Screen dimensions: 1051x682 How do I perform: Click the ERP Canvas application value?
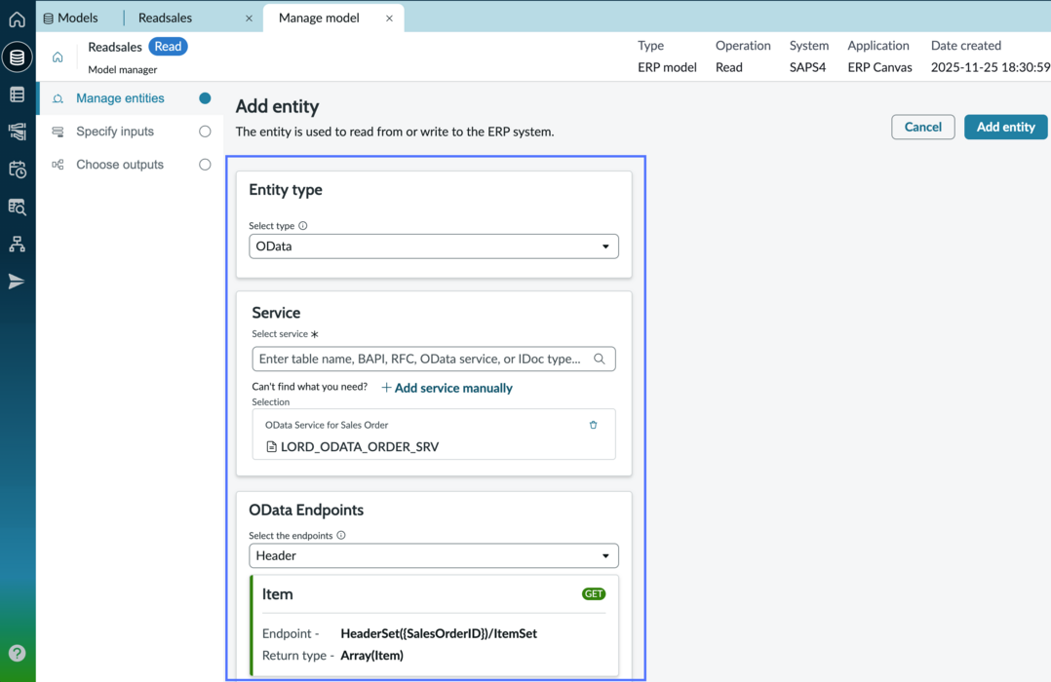point(879,67)
